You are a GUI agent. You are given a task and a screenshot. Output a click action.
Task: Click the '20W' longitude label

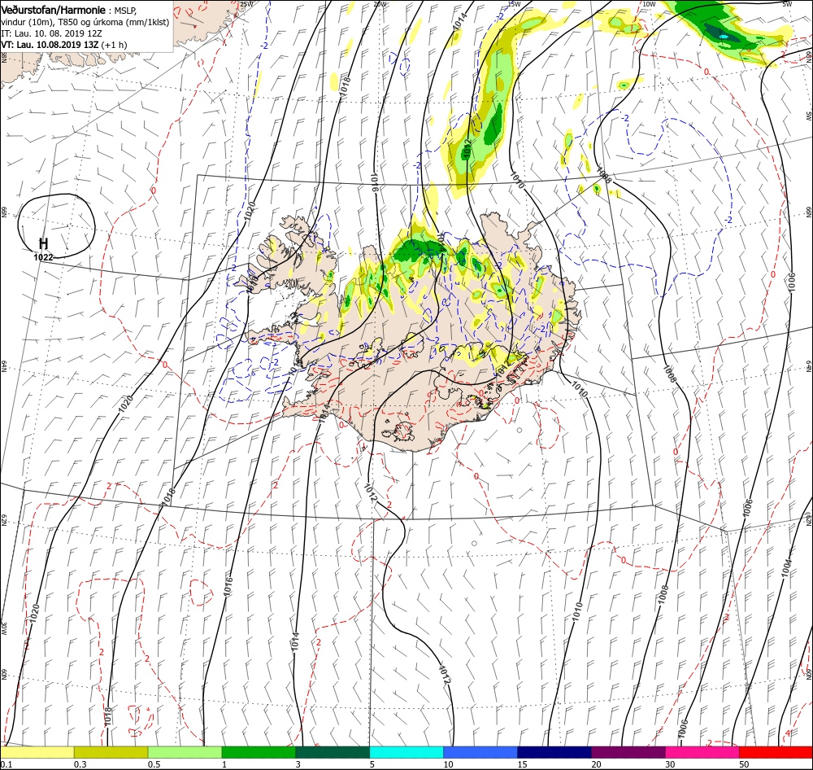pos(380,4)
